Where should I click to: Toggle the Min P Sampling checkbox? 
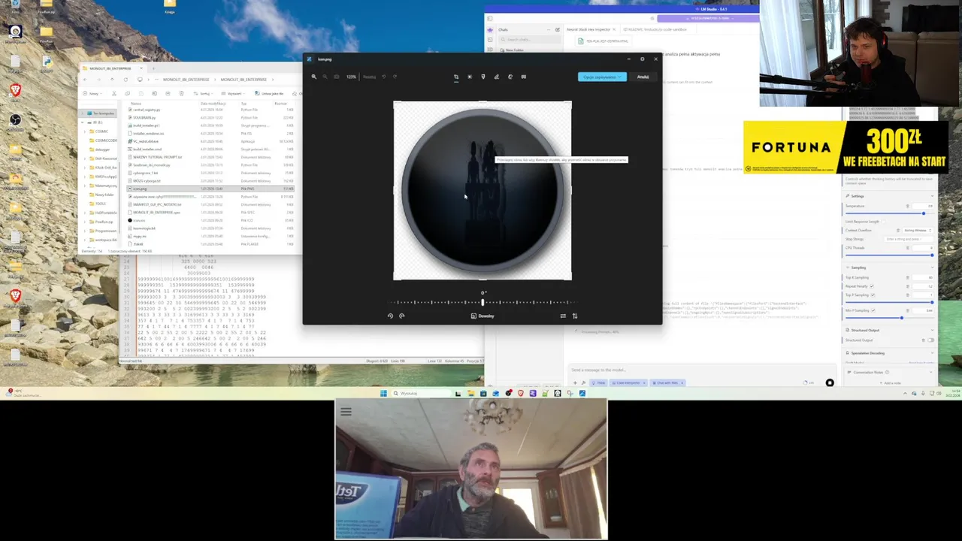point(873,310)
